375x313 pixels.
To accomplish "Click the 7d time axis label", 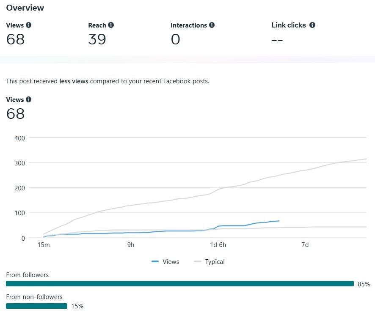I will [x=305, y=245].
